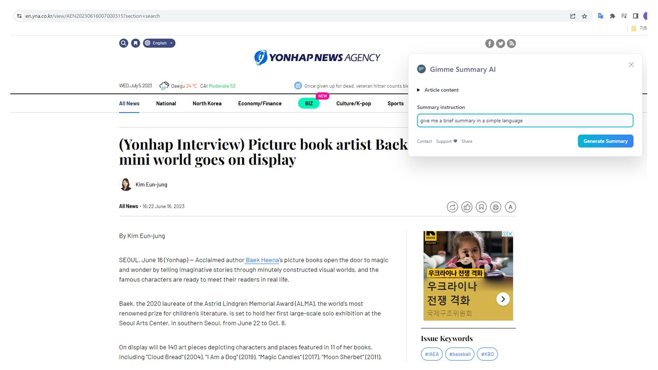The width and height of the screenshot is (658, 370).
Task: Expand the Article content section
Action: coord(438,90)
